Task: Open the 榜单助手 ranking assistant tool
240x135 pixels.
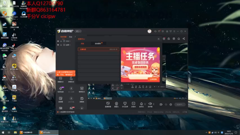Action: 82,89
